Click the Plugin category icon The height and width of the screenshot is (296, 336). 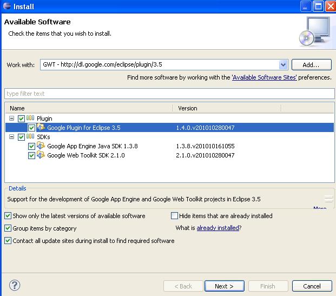pos(30,118)
